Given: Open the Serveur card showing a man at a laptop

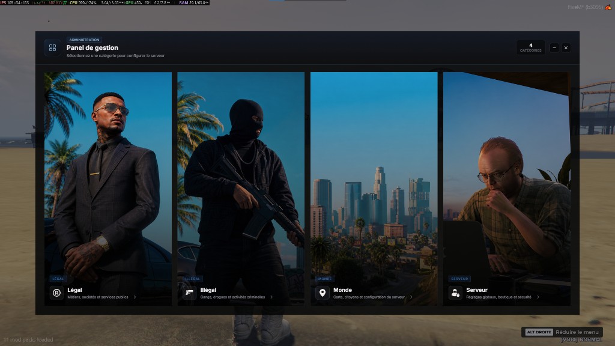Looking at the screenshot, I should coord(507,188).
